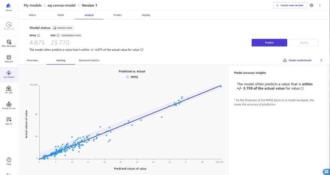
Task: Open the Model leaderboard link
Action: click(297, 60)
